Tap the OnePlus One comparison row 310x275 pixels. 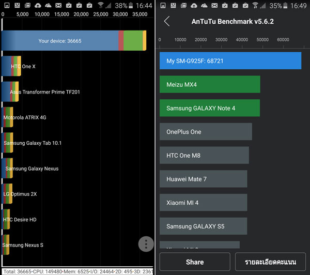pos(206,132)
